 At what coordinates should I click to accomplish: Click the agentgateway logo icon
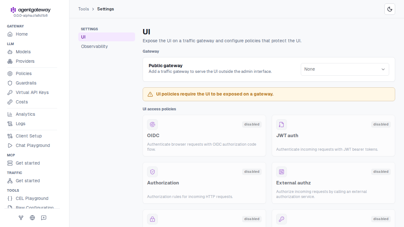coord(13,10)
